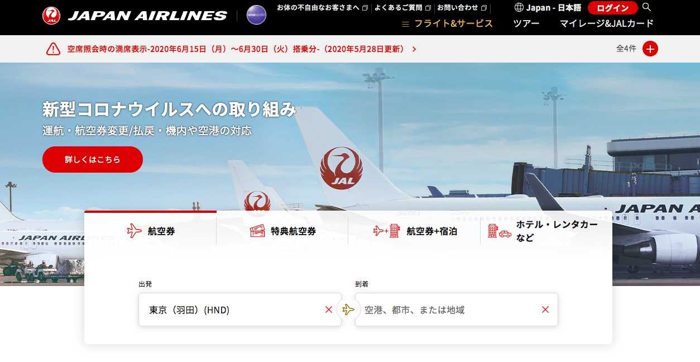Click the 出発 departure airport field
700x362 pixels.
click(x=240, y=309)
